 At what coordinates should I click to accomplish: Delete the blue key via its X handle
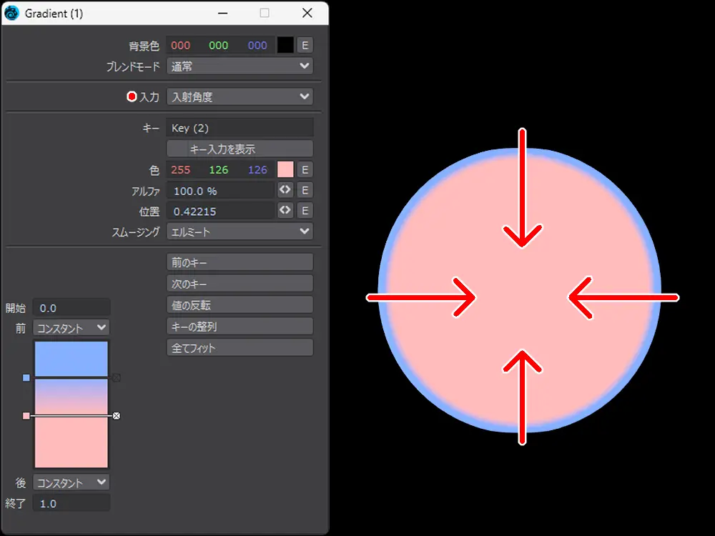point(117,377)
